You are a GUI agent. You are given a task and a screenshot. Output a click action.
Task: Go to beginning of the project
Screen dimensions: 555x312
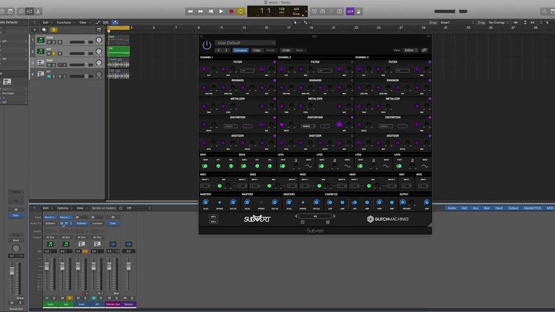pos(211,11)
